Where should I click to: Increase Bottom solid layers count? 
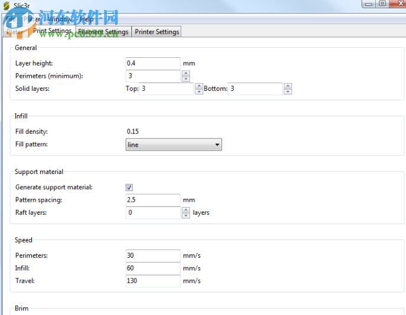pos(288,86)
